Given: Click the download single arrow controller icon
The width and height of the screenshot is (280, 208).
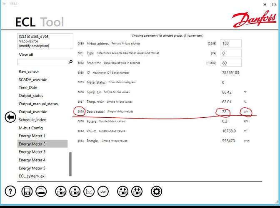Looking at the screenshot, I should 75,191.
